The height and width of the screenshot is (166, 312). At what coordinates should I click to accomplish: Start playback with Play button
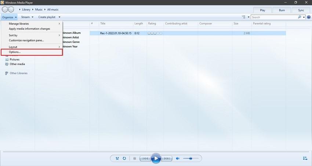tap(156, 158)
